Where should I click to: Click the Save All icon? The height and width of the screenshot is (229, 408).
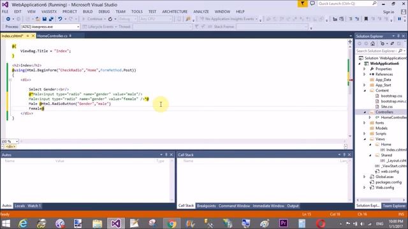[51, 19]
